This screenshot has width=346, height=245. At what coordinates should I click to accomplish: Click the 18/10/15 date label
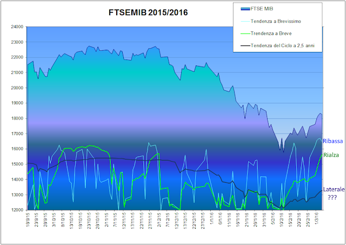[81, 221]
